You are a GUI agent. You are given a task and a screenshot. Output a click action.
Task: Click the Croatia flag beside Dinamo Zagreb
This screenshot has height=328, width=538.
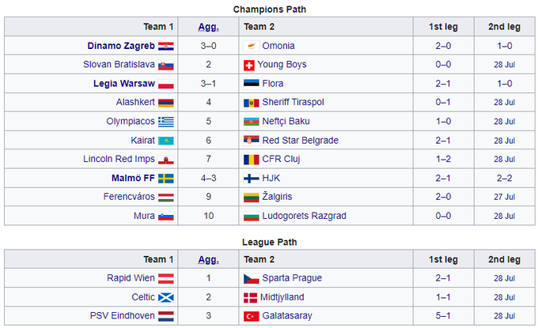click(165, 46)
